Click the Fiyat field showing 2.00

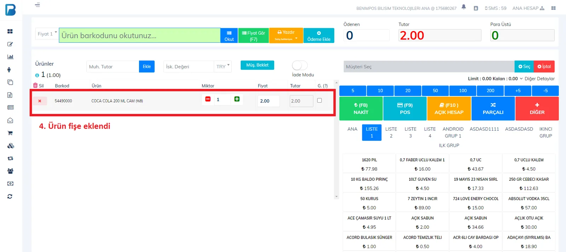click(x=268, y=101)
